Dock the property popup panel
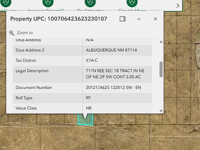Image resolution: width=200 pixels, height=150 pixels. pyautogui.click(x=123, y=19)
